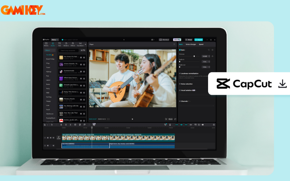Open the Text panel icon
Image resolution: width=290 pixels, height=181 pixels.
[59, 44]
